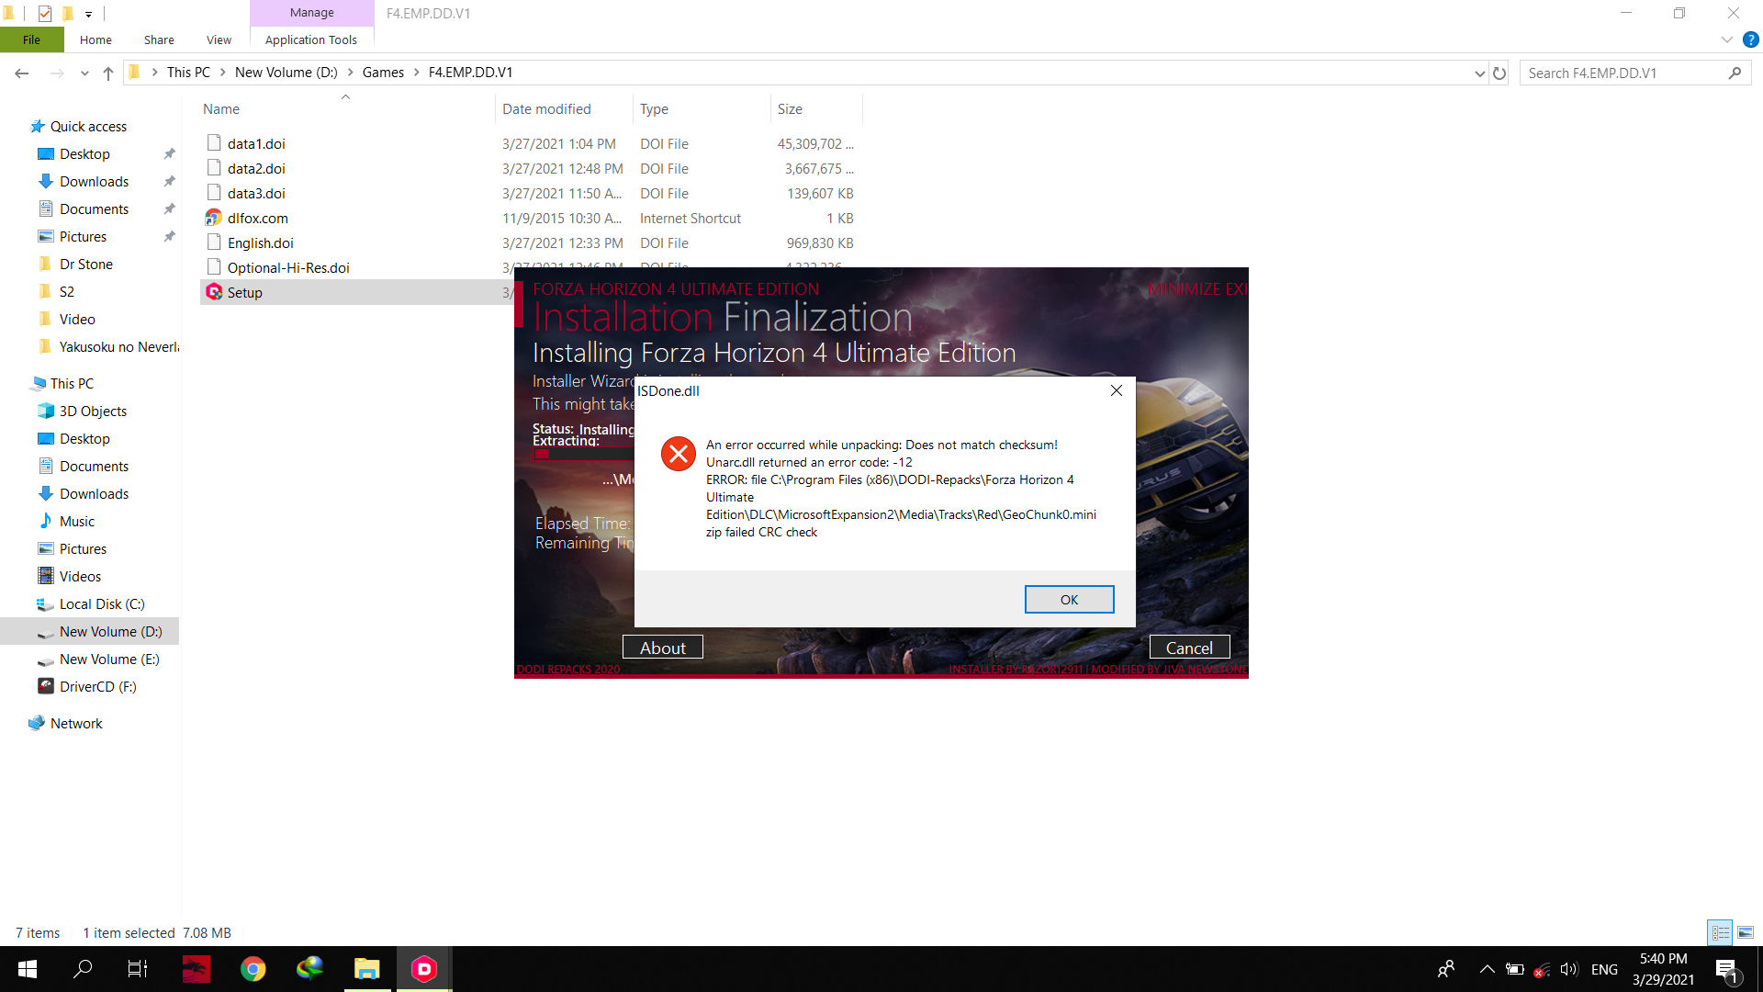
Task: Open recent locations dropdown arrow
Action: 84,73
